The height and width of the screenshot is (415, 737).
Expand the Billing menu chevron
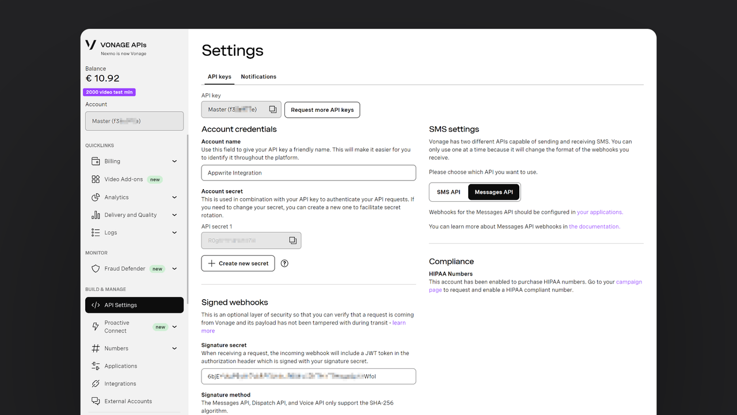174,161
